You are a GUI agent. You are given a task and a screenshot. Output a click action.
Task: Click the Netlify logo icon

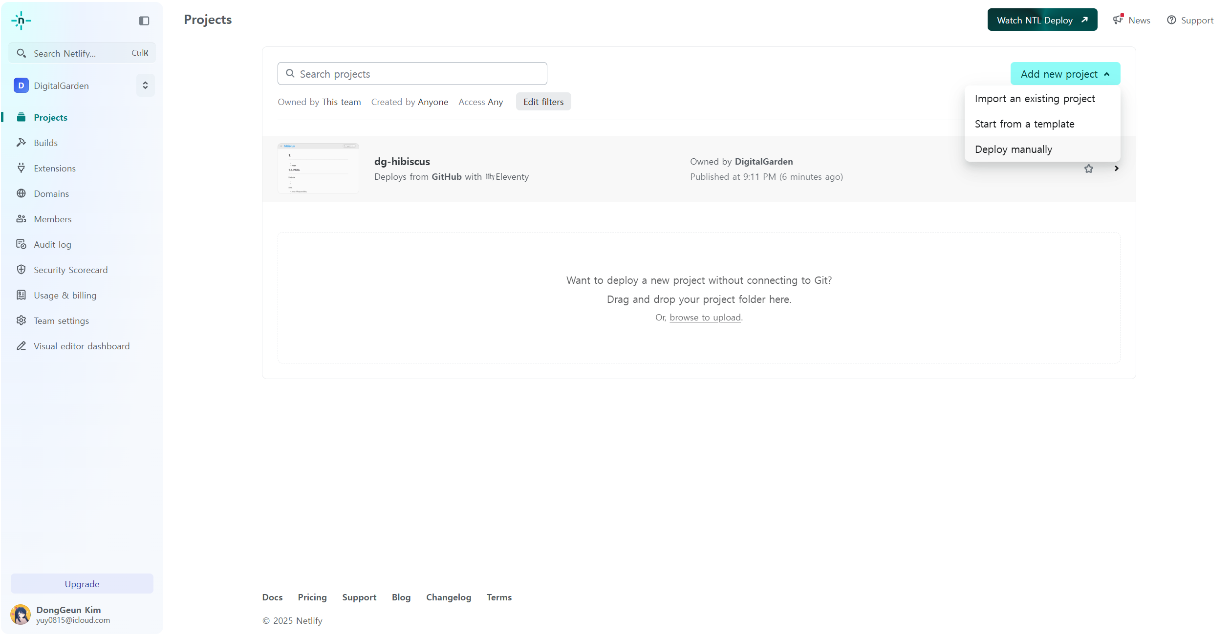21,21
